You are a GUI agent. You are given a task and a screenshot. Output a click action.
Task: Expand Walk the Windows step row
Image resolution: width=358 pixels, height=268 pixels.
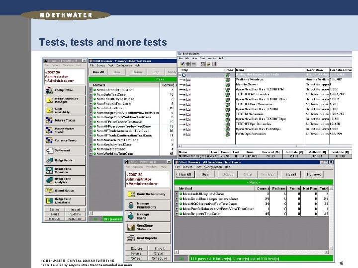(184, 80)
